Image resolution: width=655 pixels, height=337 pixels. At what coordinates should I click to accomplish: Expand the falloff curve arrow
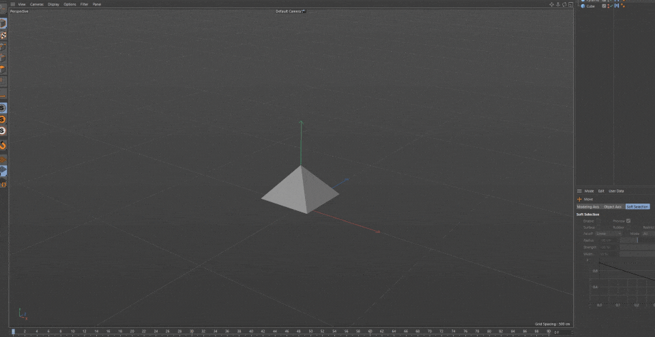point(587,260)
